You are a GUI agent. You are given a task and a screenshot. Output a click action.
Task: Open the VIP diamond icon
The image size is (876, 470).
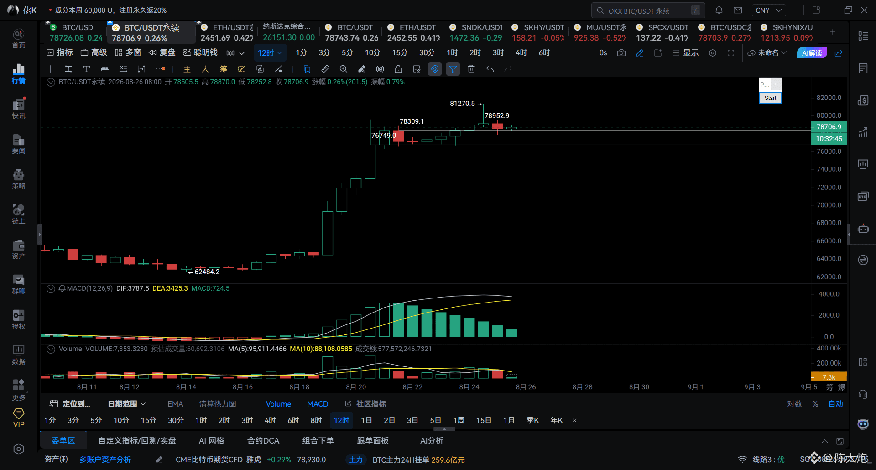click(x=19, y=418)
